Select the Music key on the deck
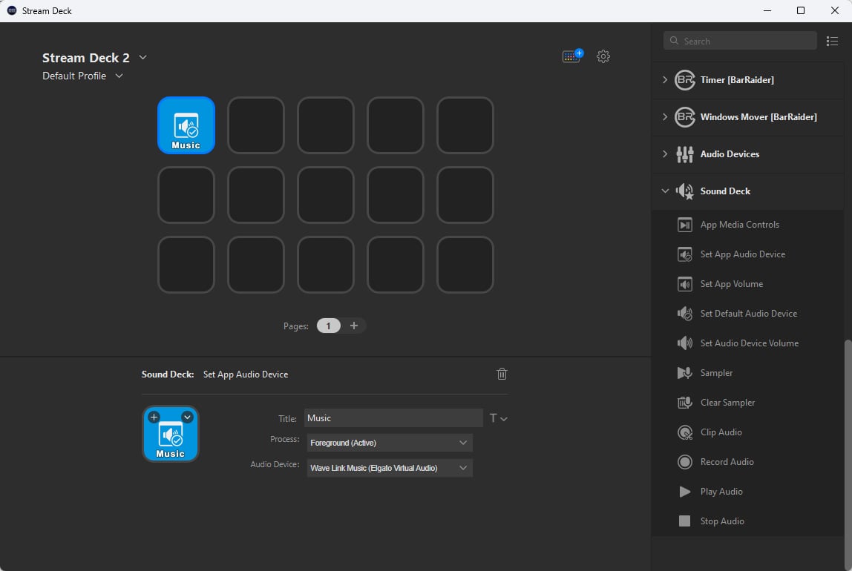Screen dimensions: 852x571 pyautogui.click(x=186, y=125)
